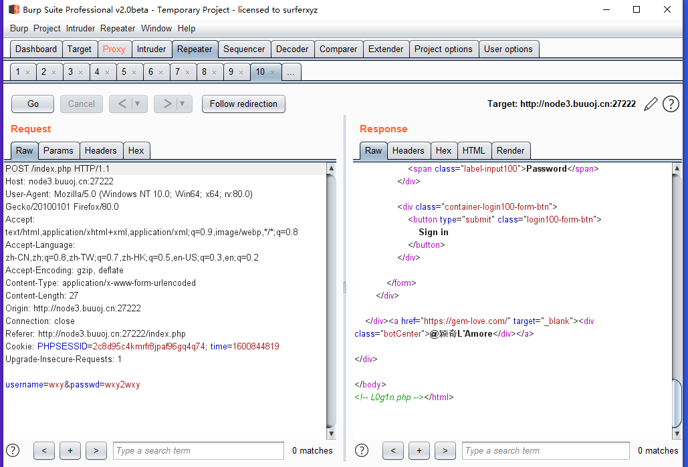Switch to the main Intruder tab
The image size is (688, 467).
tap(151, 49)
